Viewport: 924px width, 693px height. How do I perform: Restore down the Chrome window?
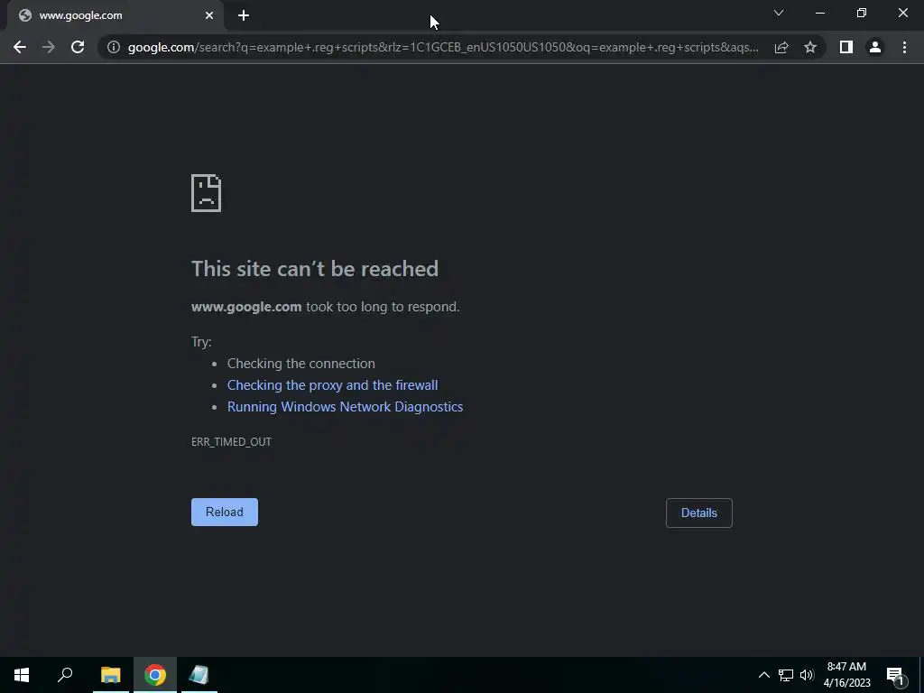tap(862, 13)
